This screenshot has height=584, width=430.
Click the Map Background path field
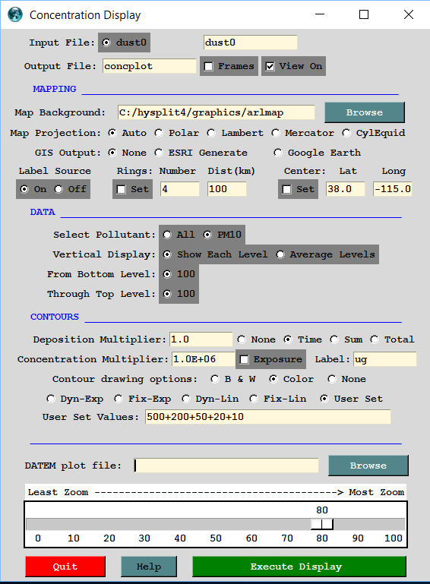click(x=216, y=112)
